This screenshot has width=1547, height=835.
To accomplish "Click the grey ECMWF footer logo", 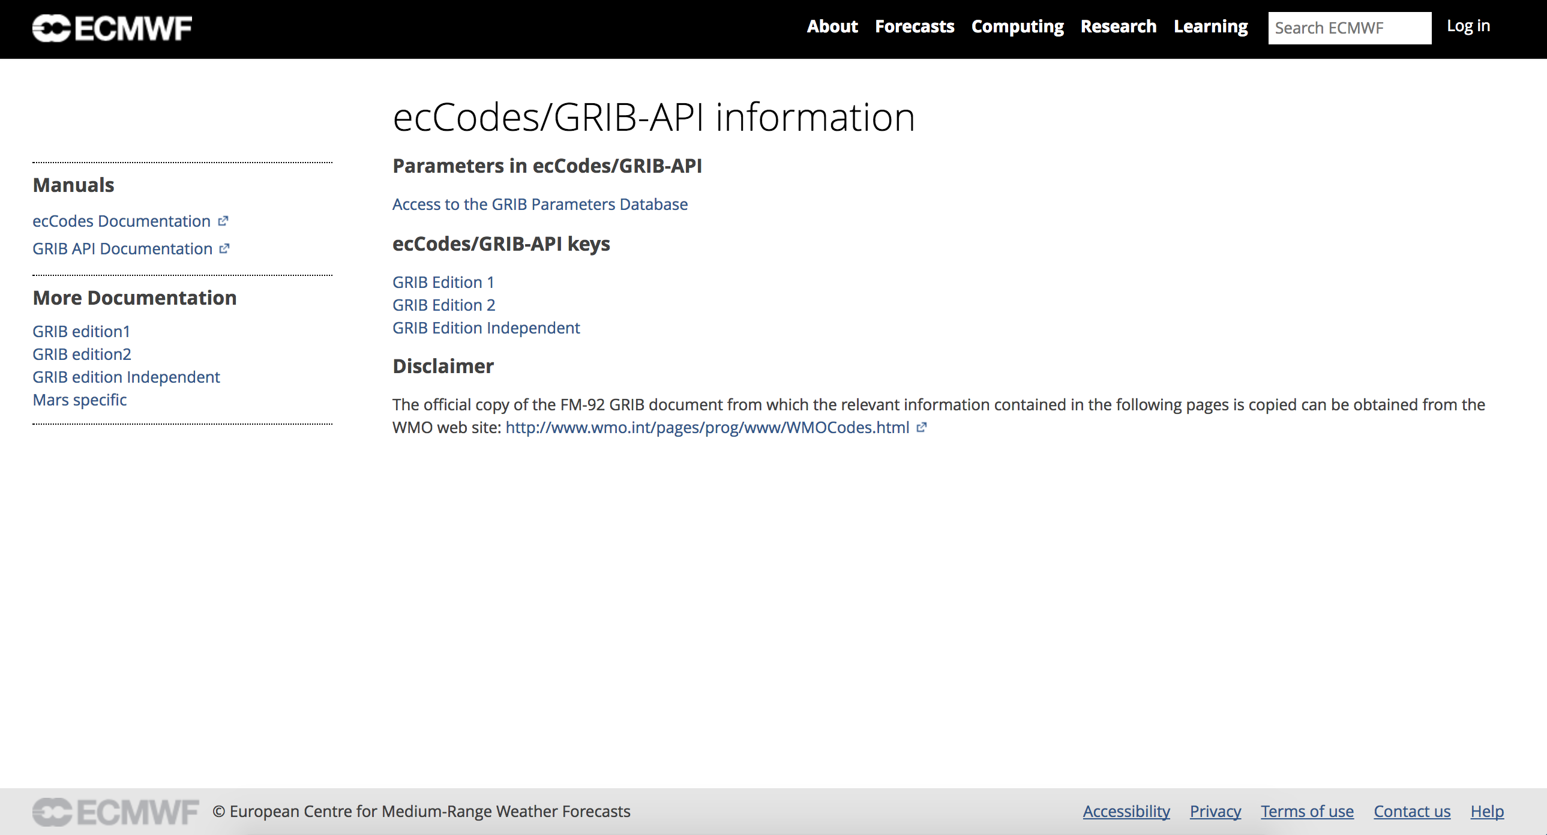I will [x=115, y=812].
